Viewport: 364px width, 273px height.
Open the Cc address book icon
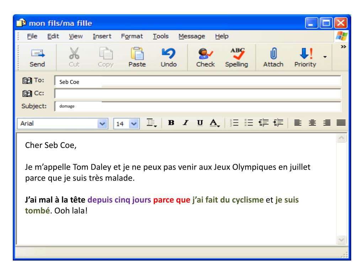coord(27,93)
